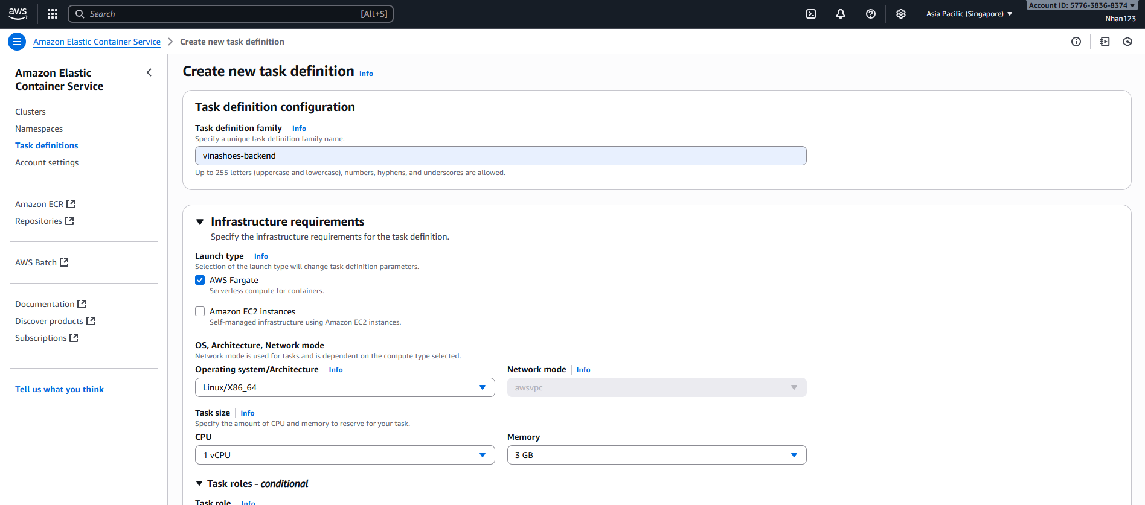The image size is (1145, 505).
Task: Click the external link icon beside Documentation
Action: [82, 304]
